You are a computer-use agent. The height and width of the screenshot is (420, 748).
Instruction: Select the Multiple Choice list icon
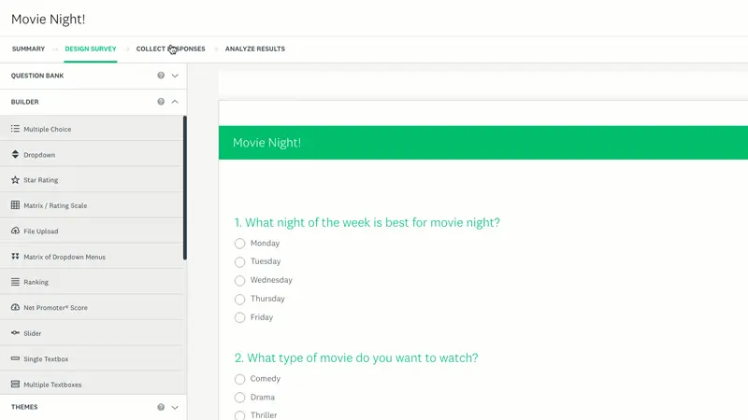(15, 129)
